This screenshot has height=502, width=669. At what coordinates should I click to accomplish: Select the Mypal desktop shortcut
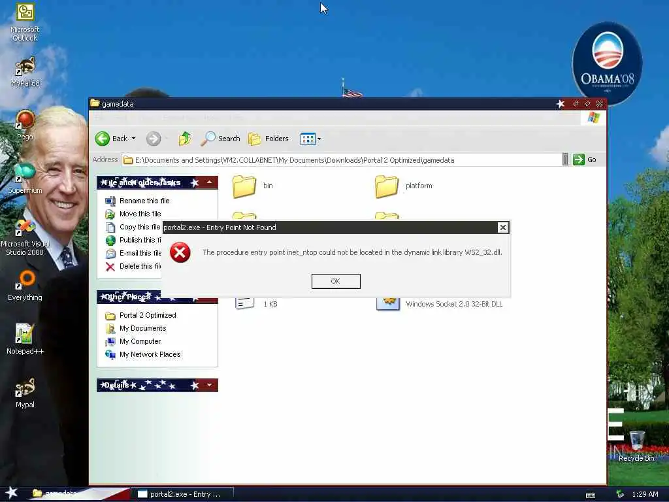tap(25, 393)
